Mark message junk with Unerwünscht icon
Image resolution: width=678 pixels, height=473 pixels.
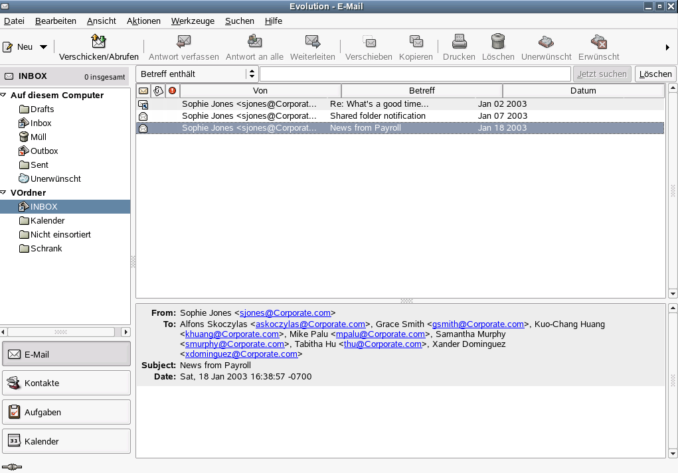click(546, 42)
